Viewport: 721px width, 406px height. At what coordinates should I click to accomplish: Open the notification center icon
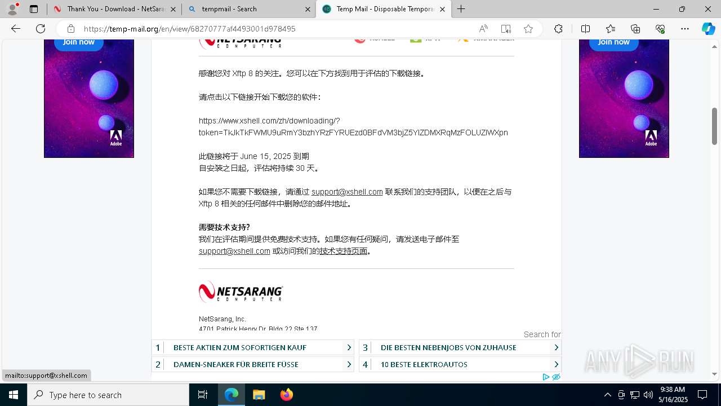click(702, 395)
